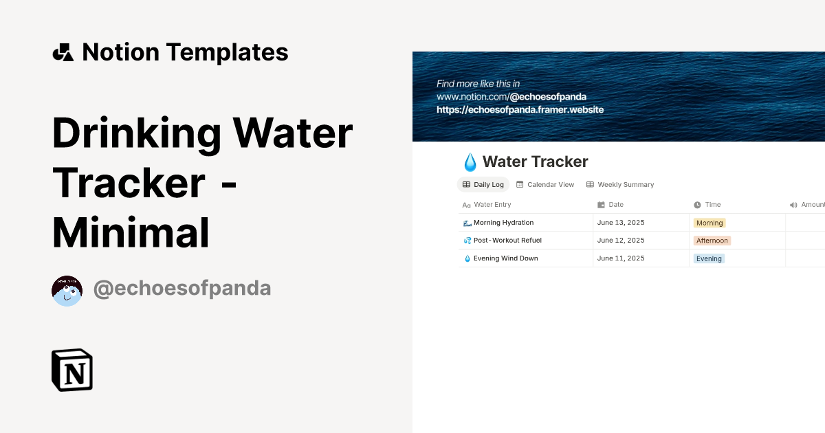Click the droplet icon beside Evening Wind Down
Screen dimensions: 825x433
[x=467, y=258]
